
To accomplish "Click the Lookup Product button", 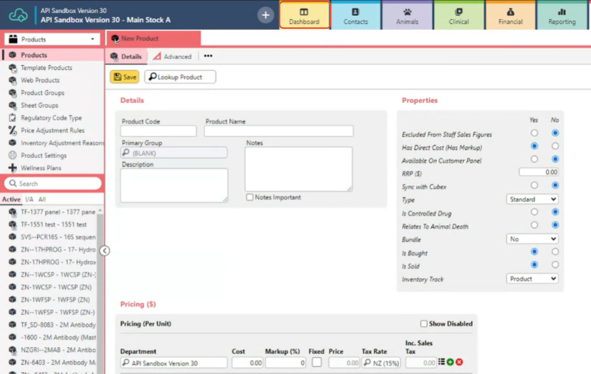I will (x=180, y=77).
